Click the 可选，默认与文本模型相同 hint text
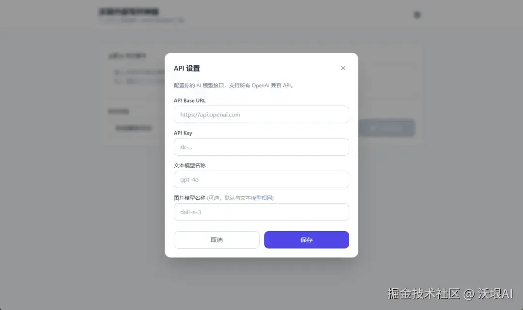This screenshot has width=523, height=310. (240, 198)
